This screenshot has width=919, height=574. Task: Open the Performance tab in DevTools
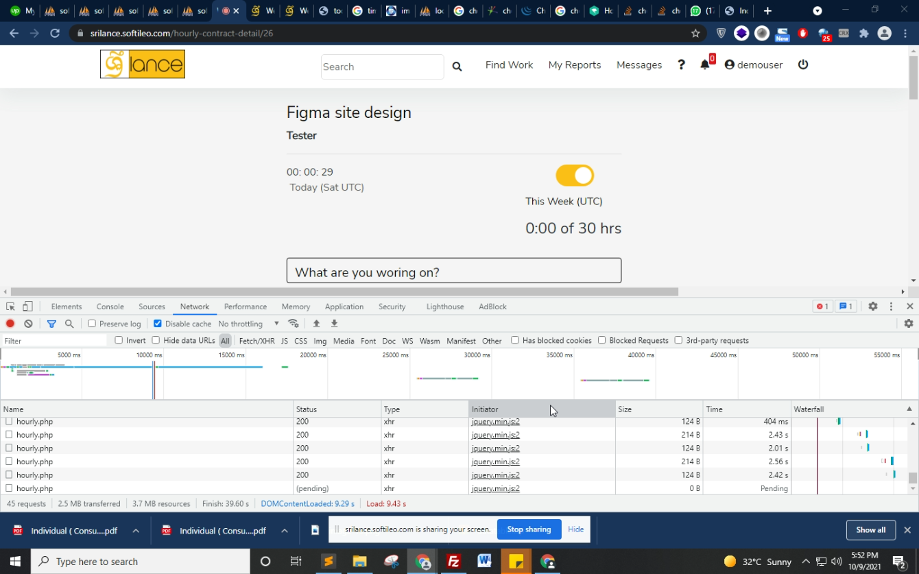pos(245,307)
